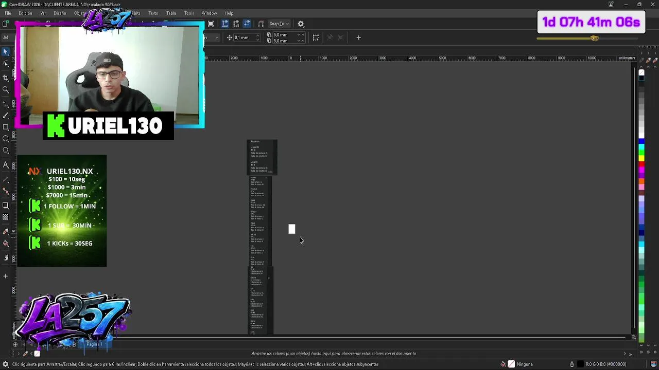Click the full-screen preview icon

coord(211,24)
